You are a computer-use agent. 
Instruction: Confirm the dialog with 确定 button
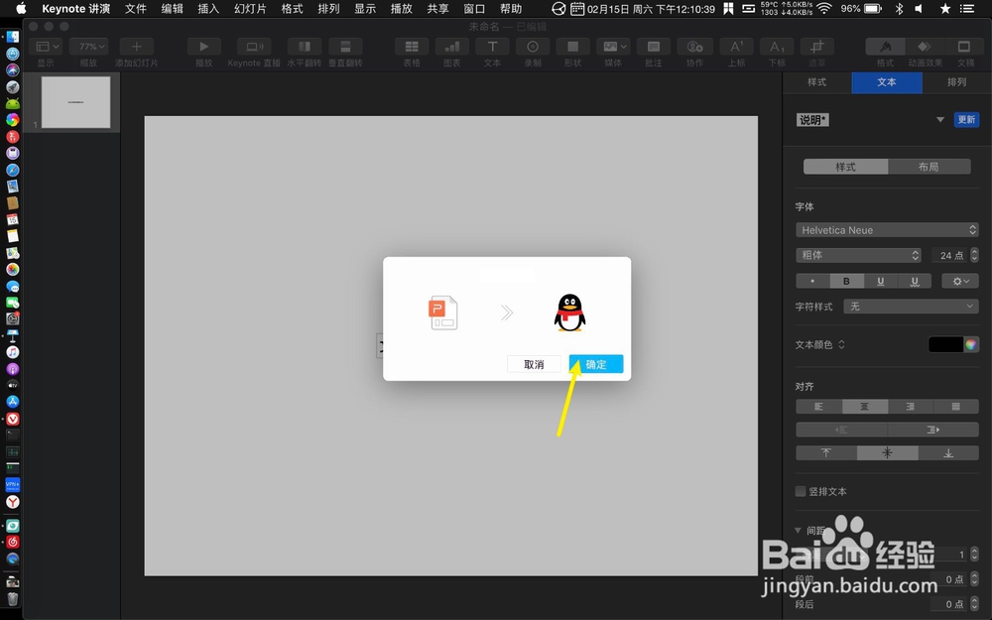click(x=596, y=364)
